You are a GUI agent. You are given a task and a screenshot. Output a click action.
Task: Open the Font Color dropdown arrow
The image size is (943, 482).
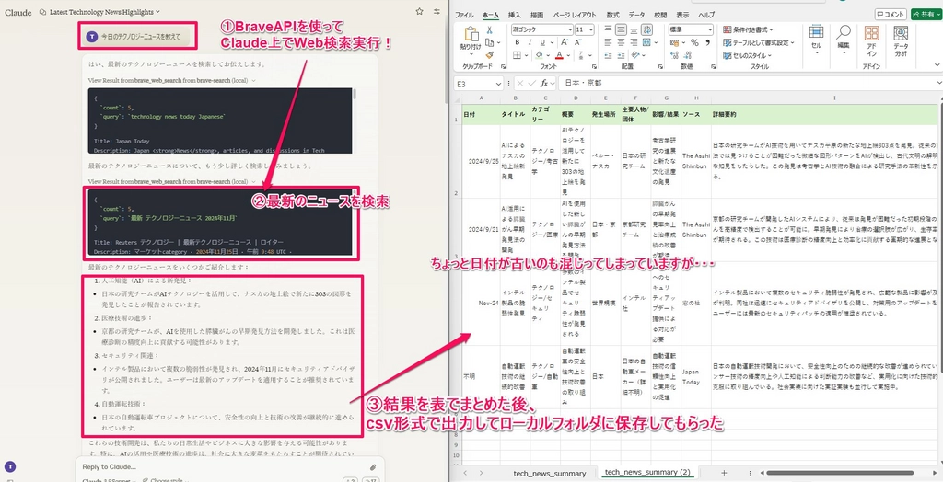coord(568,54)
